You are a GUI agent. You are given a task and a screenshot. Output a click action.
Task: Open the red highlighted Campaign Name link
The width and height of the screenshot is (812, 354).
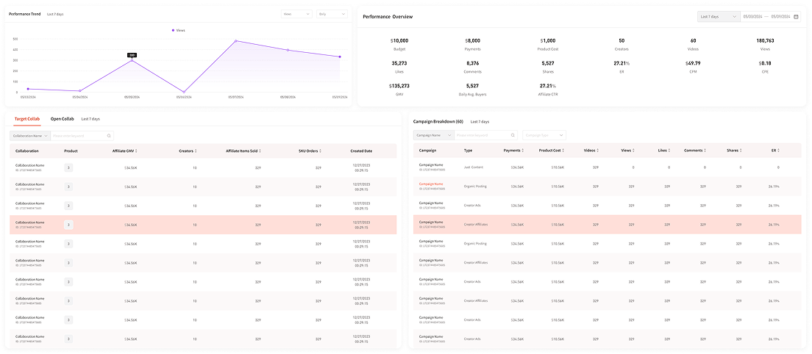(x=431, y=184)
